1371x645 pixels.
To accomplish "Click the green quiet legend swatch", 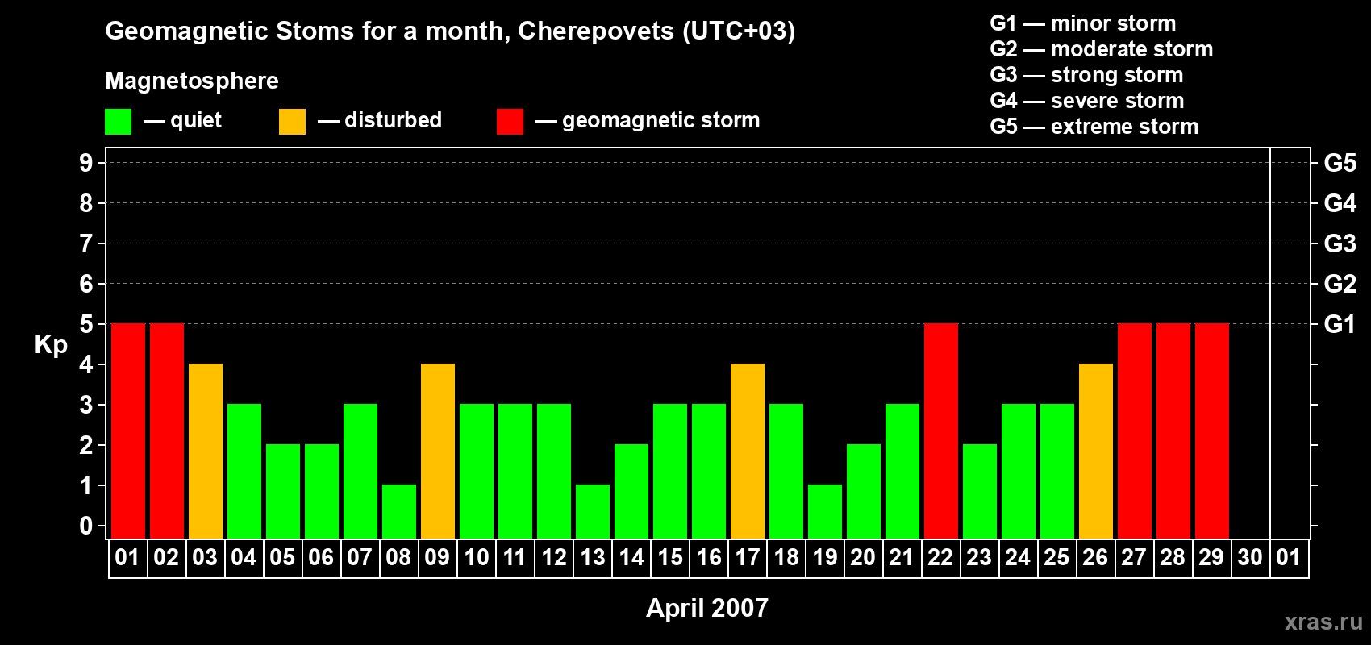I will click(x=118, y=122).
